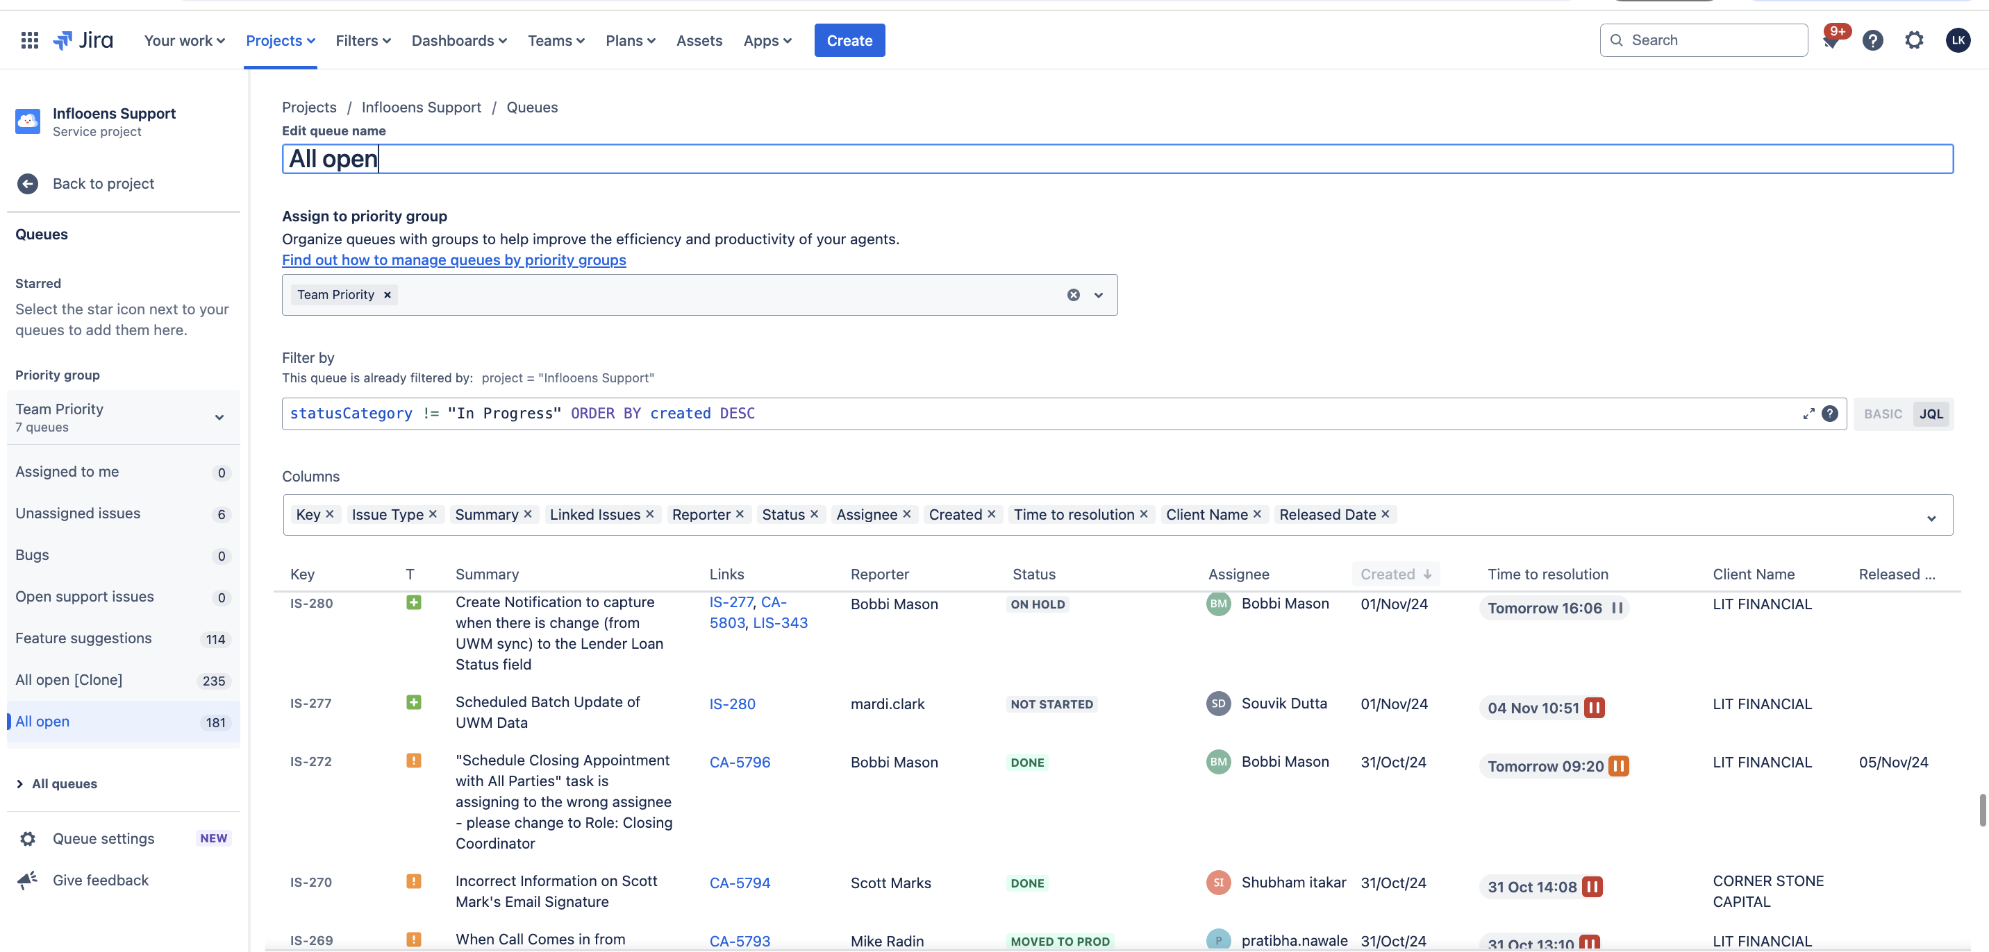This screenshot has width=1989, height=952.
Task: Open the manage queues by priority groups link
Action: tap(454, 260)
